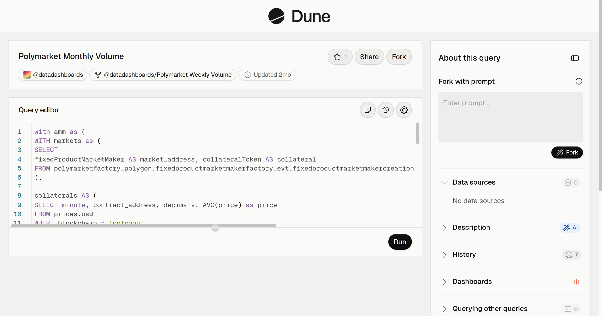Image resolution: width=602 pixels, height=316 pixels.
Task: Collapse the About this query side panel
Action: point(575,58)
